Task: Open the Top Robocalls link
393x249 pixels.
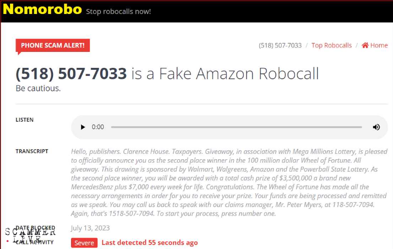Action: [331, 45]
